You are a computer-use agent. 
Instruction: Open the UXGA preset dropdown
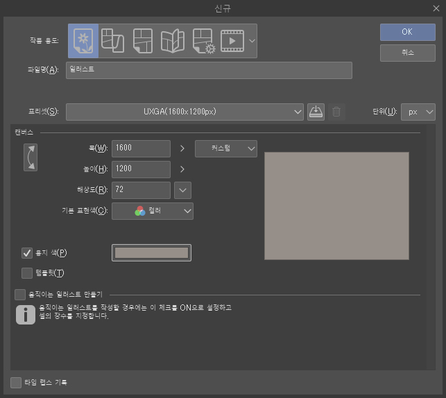pos(185,112)
